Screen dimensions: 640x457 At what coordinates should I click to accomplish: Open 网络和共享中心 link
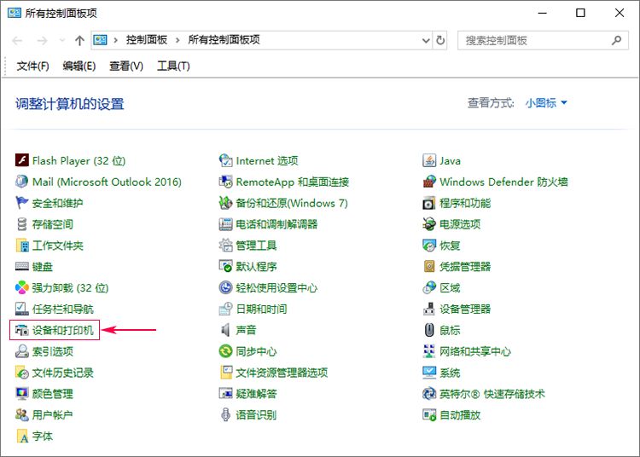[475, 351]
